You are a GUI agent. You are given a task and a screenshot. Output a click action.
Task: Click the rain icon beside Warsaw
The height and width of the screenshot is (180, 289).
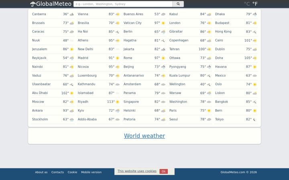pyautogui.click(x=209, y=93)
